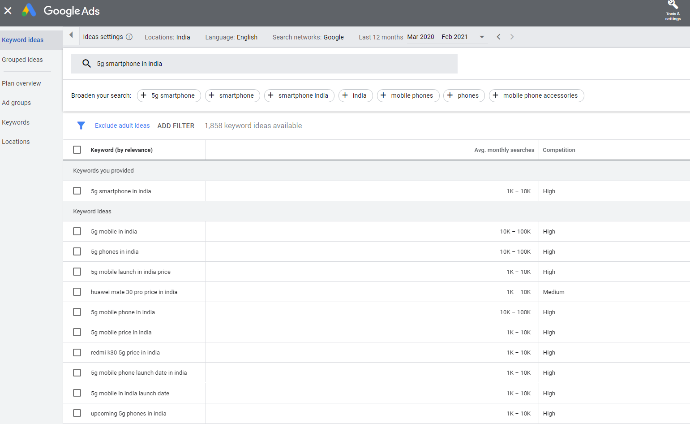Image resolution: width=690 pixels, height=424 pixels.
Task: Click keyword text '5g mobile price in india'
Action: click(x=121, y=332)
